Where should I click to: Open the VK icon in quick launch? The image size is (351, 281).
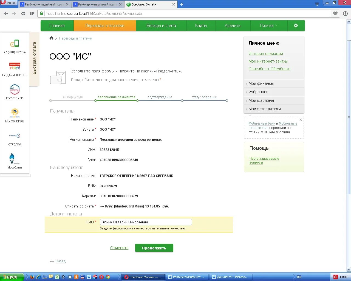coord(70,277)
